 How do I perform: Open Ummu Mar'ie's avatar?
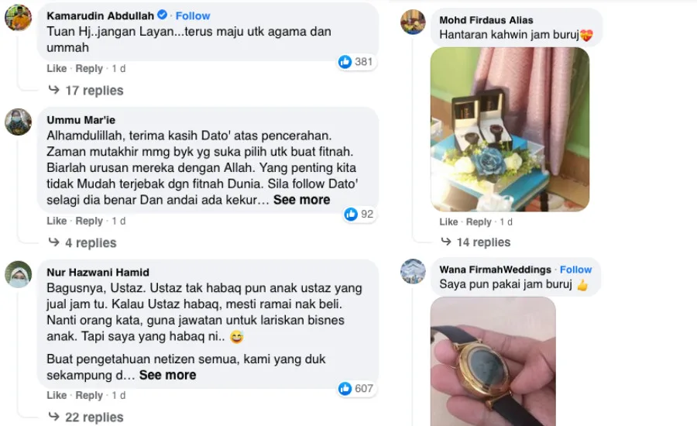[x=19, y=122]
